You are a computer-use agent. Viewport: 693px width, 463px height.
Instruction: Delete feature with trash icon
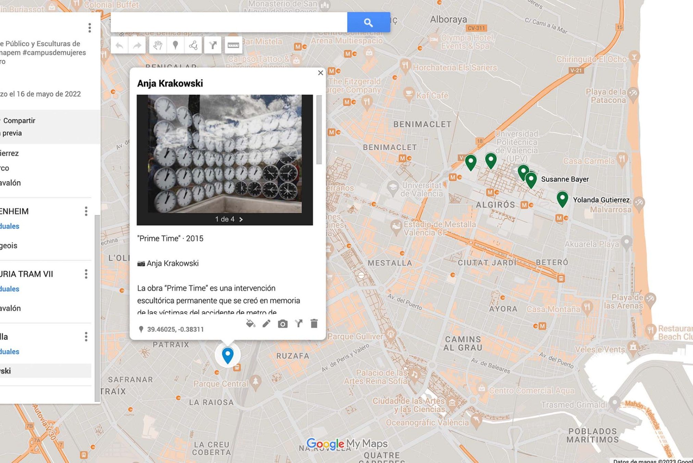[314, 323]
